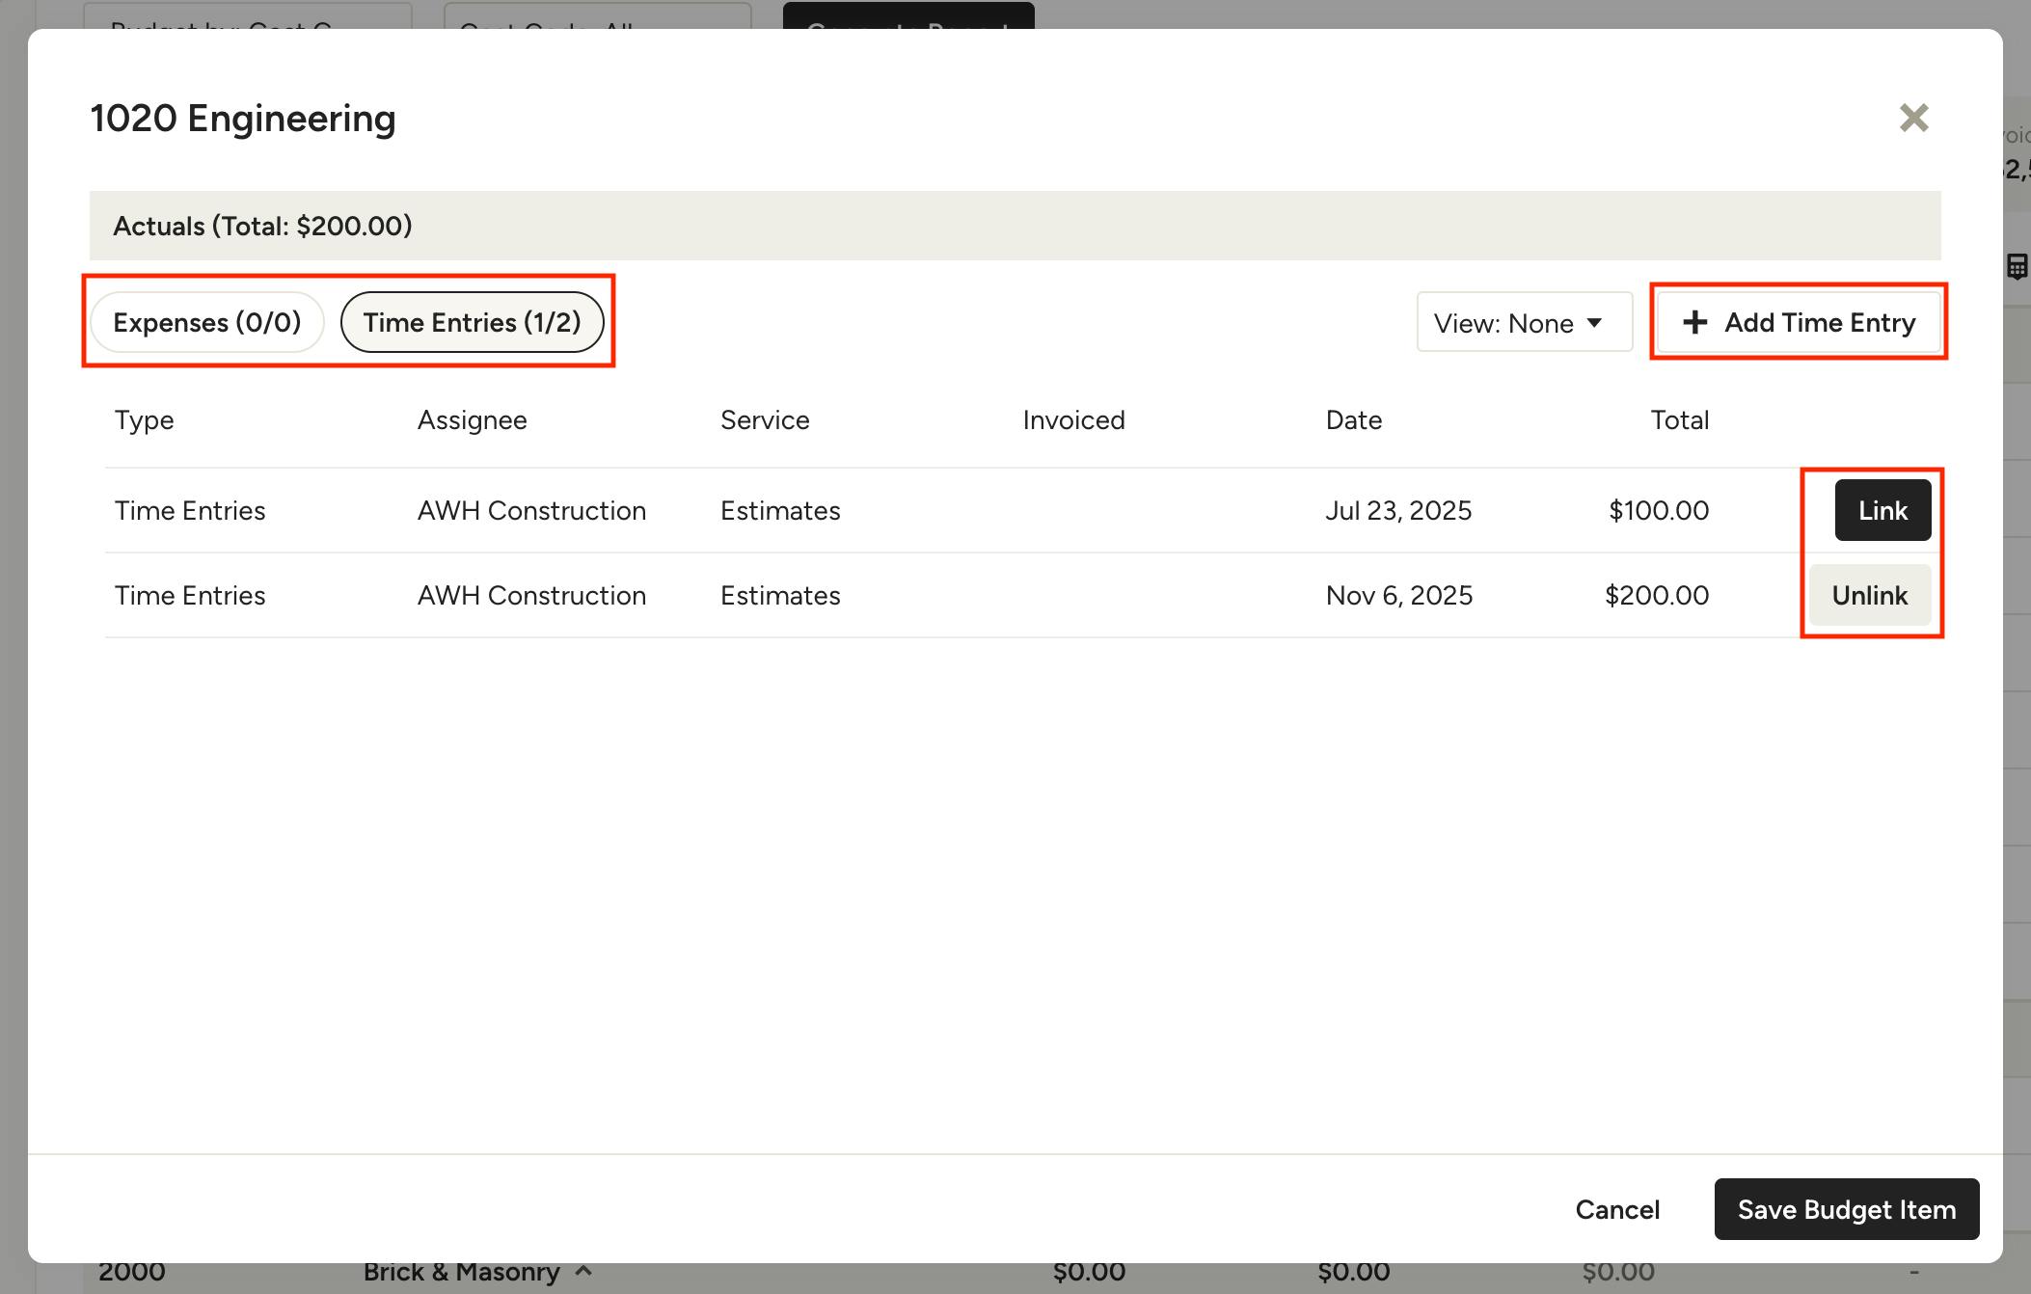This screenshot has height=1294, width=2031.
Task: Click the Actuals total header bar
Action: point(1015,226)
